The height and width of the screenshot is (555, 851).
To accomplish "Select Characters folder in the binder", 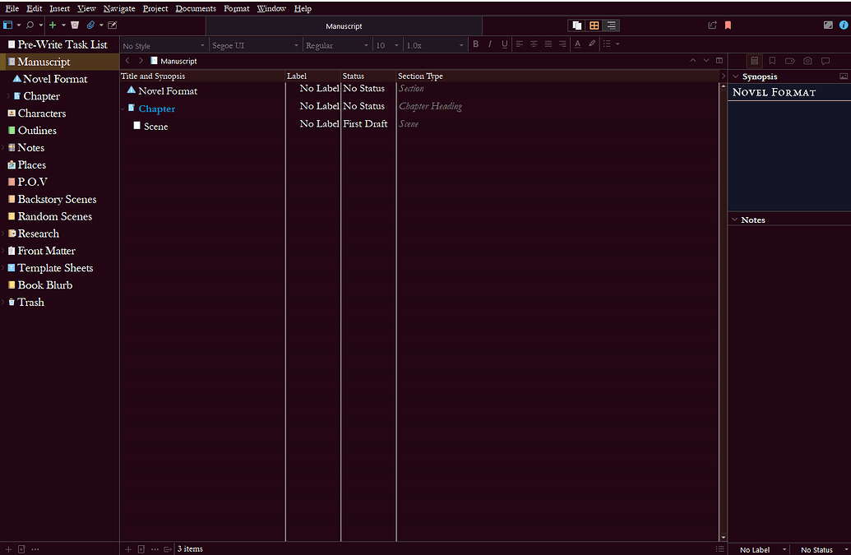I will (x=41, y=113).
